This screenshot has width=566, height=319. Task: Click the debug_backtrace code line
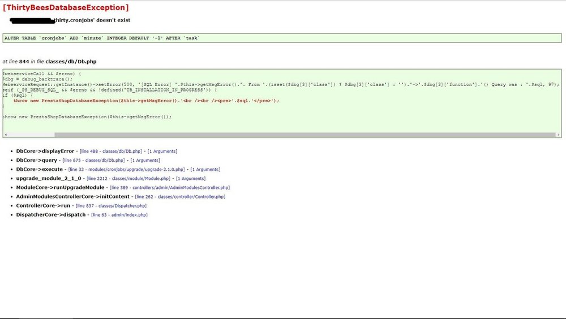[37, 79]
